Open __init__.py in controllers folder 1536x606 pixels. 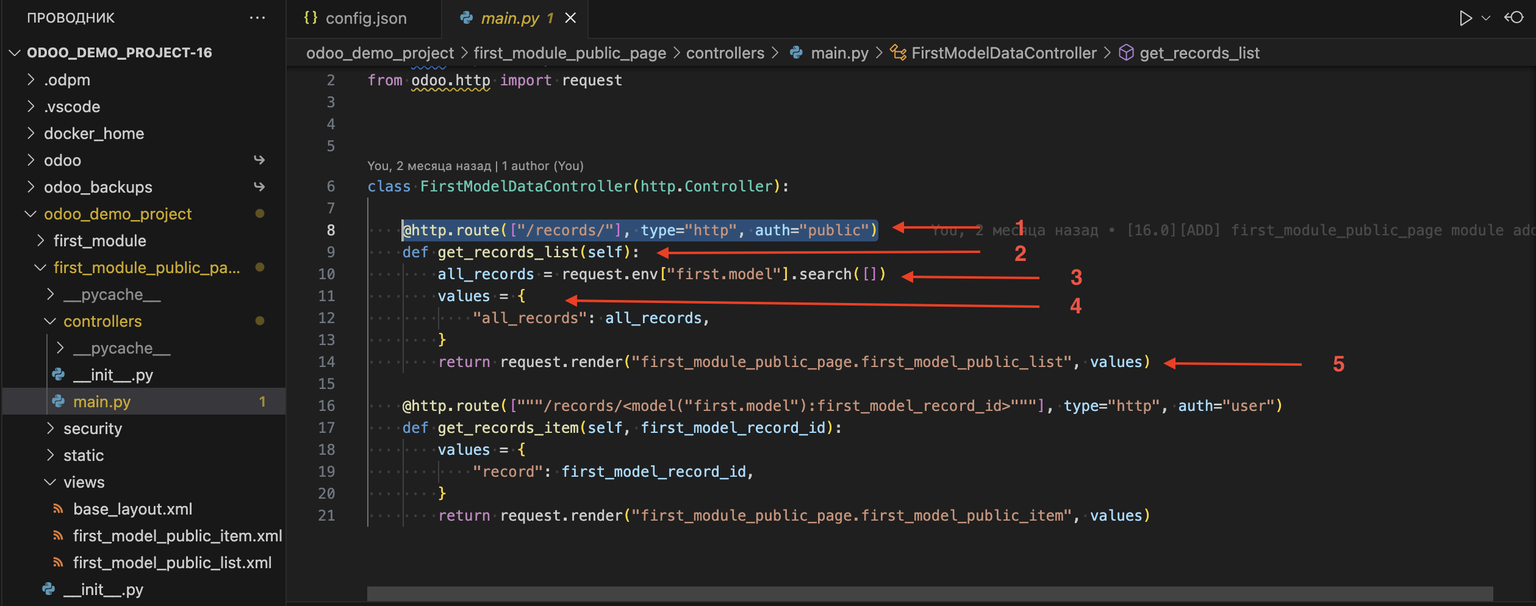point(113,375)
